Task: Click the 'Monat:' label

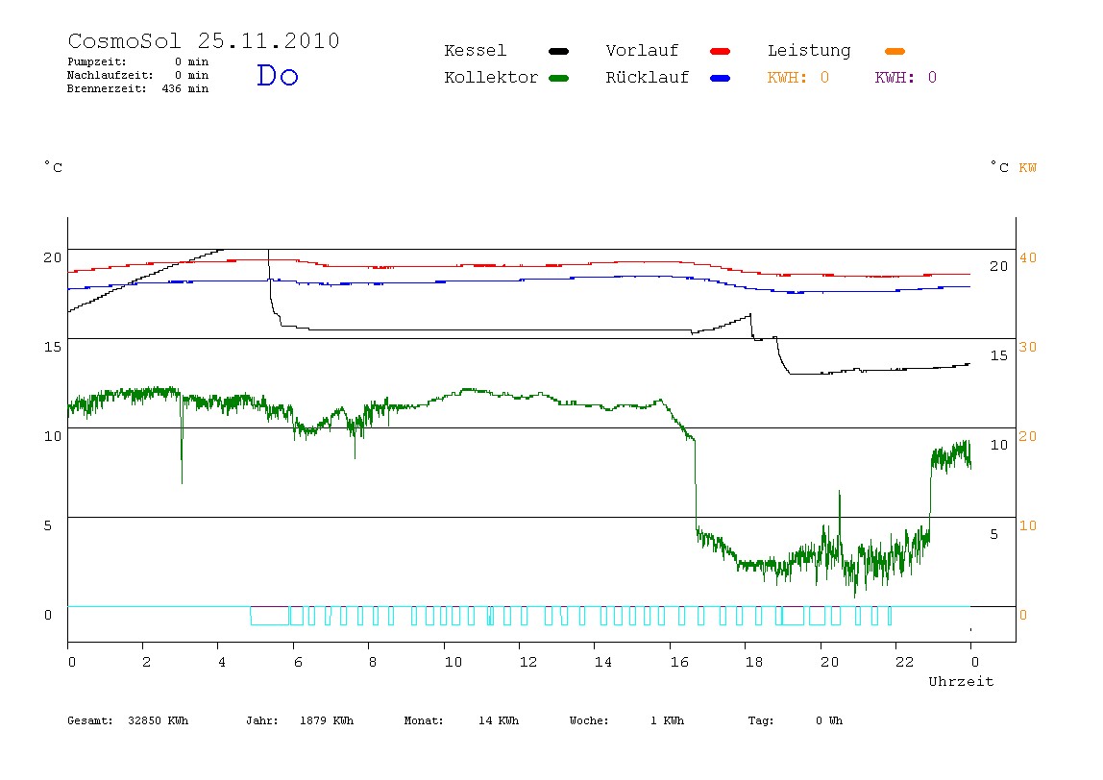Action: pos(424,720)
